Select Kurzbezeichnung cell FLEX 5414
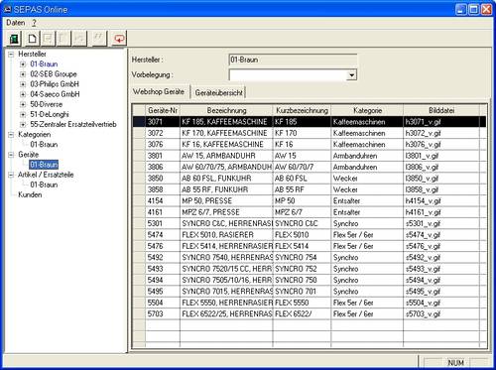This screenshot has width=496, height=370. point(302,246)
